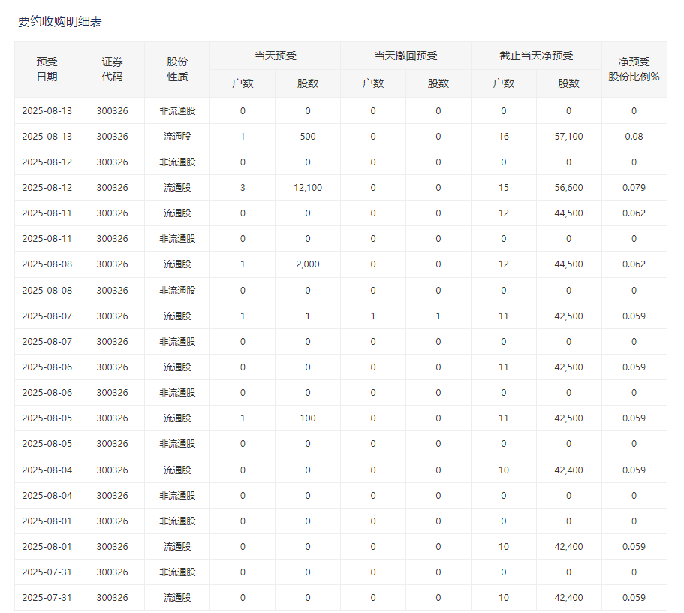Select the 户数 subheader under 当天预受
684x613 pixels.
coord(243,83)
